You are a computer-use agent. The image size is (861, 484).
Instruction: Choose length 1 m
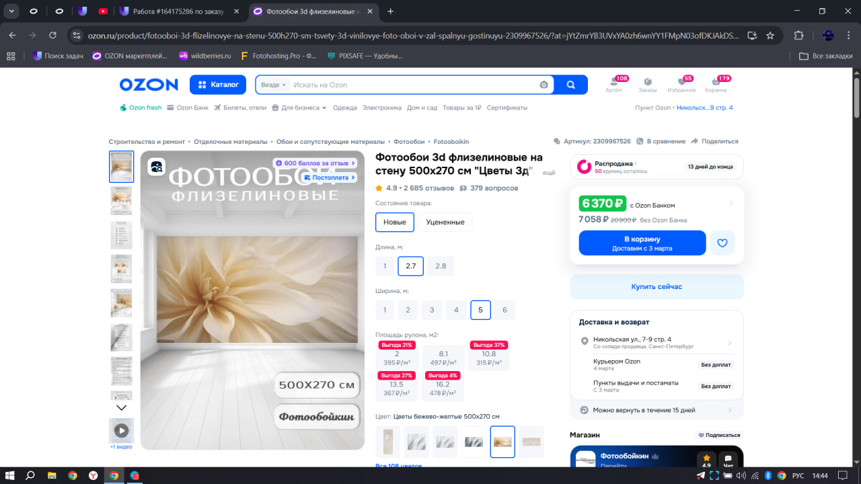coord(385,266)
